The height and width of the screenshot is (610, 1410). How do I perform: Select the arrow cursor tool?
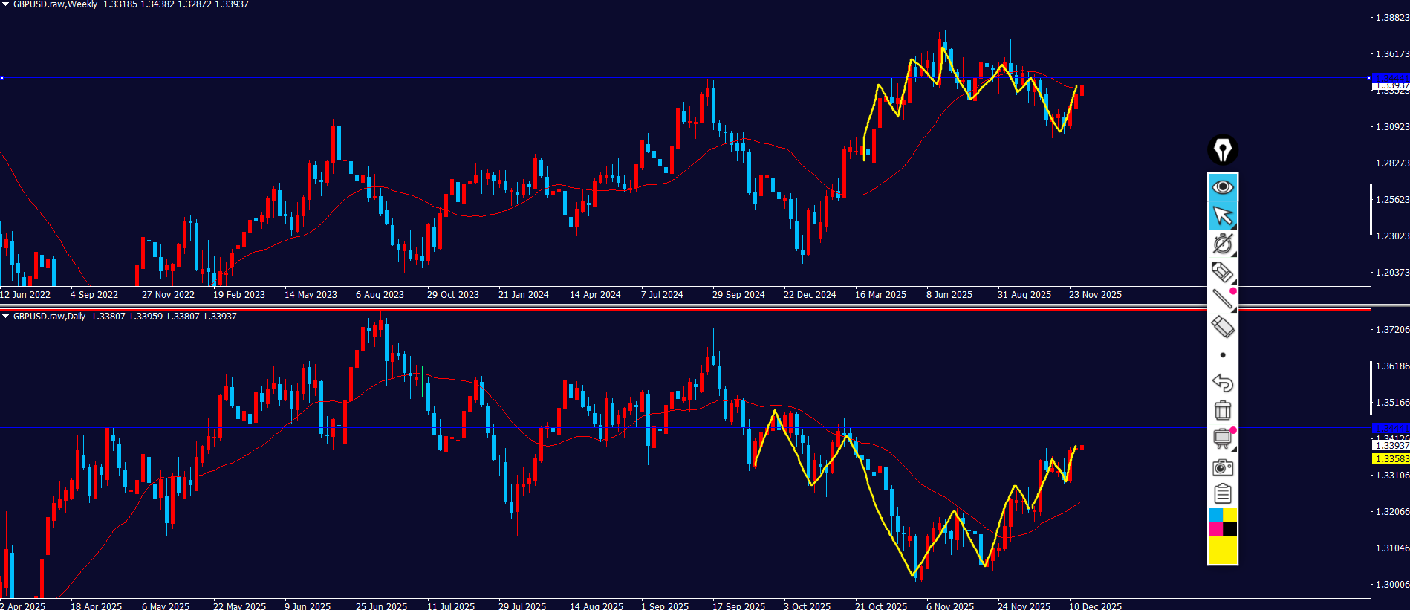click(x=1223, y=215)
